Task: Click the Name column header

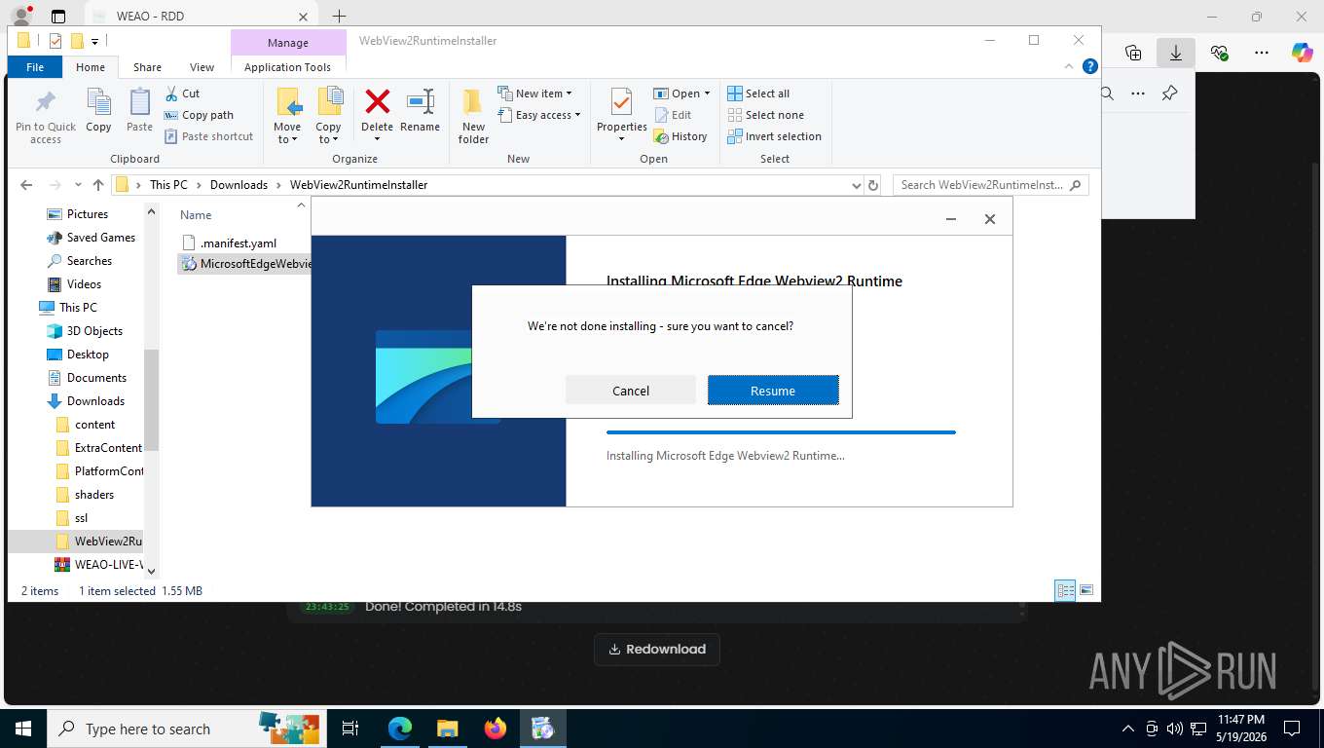Action: [x=196, y=215]
